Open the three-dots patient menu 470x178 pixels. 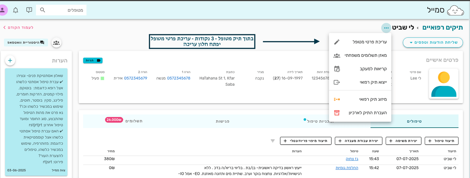386,28
